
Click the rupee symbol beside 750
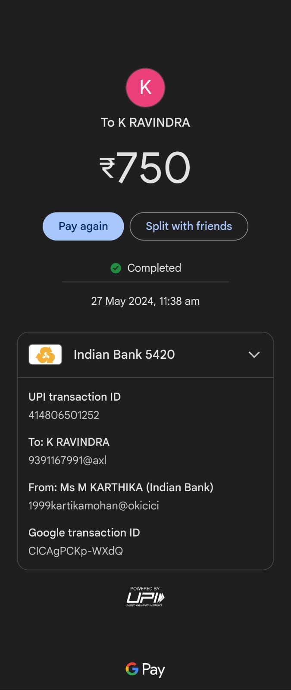(x=107, y=168)
